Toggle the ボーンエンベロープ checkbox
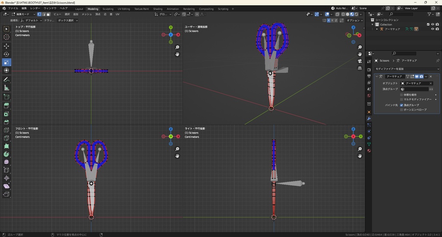The image size is (442, 237). click(402, 110)
